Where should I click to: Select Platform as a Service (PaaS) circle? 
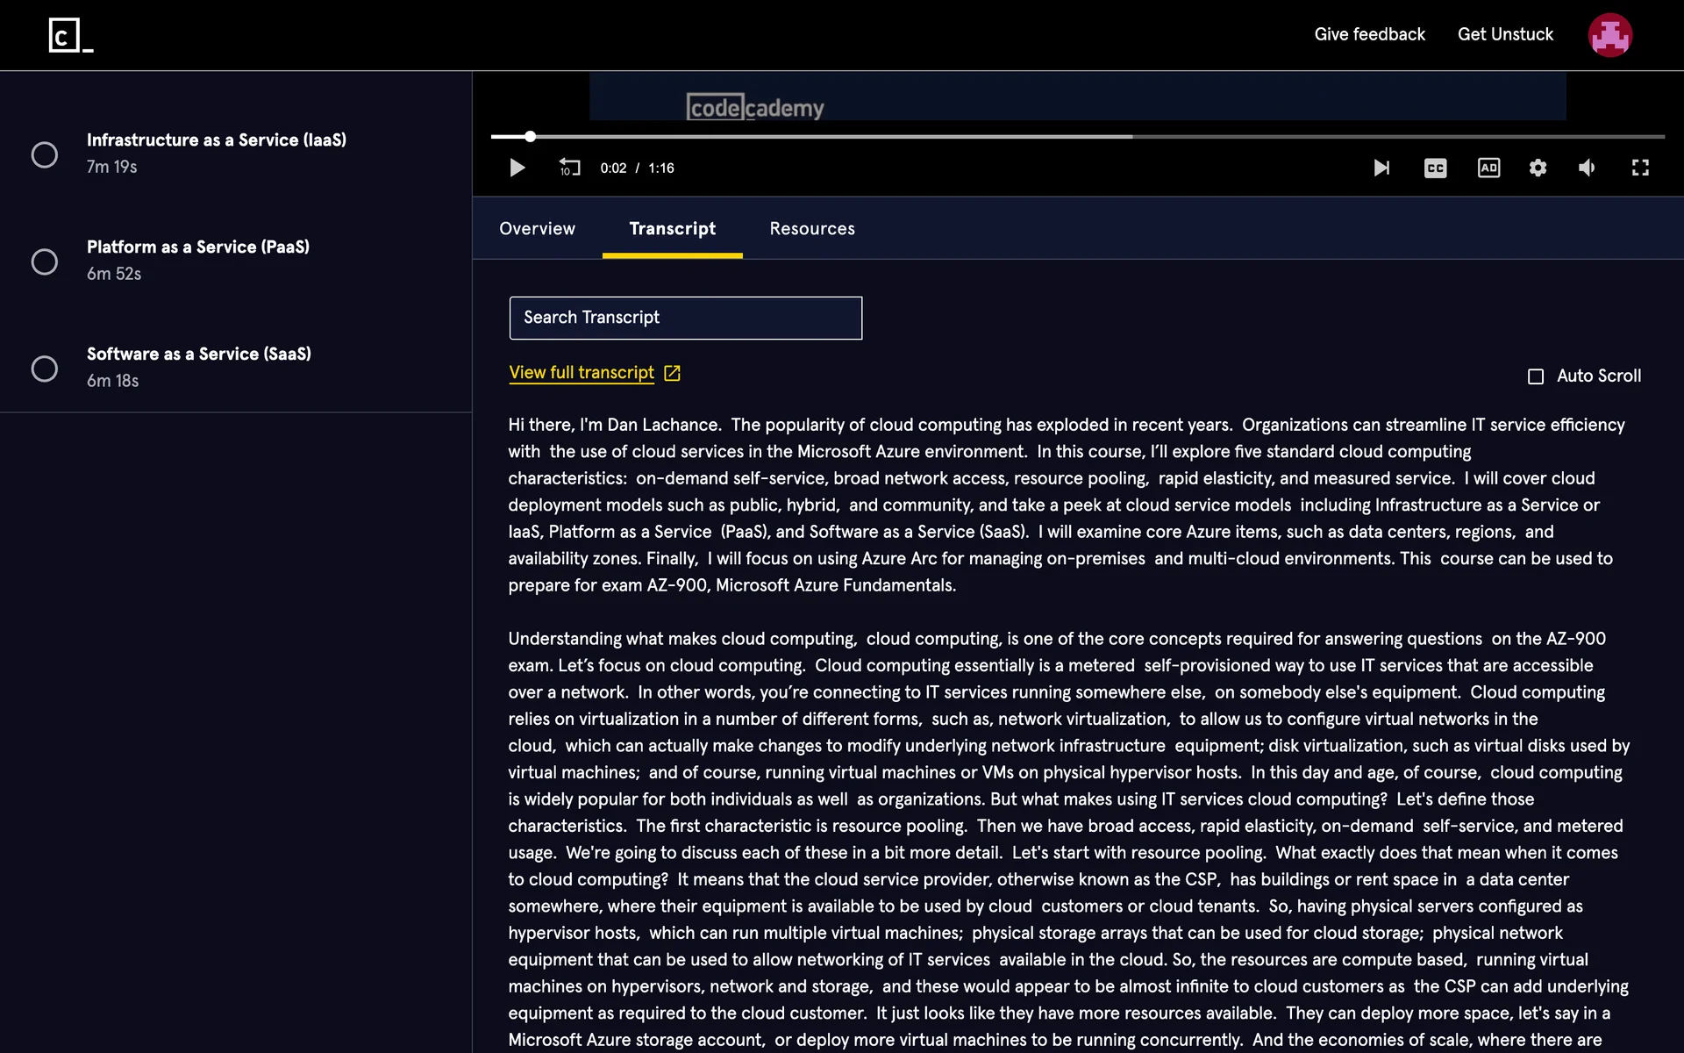(x=45, y=261)
